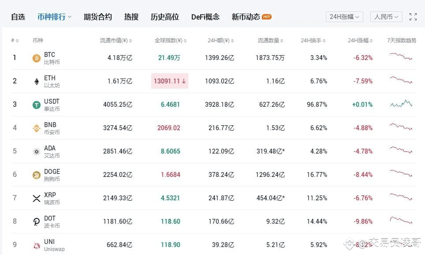Open the 人民币 currency dropdown
The width and height of the screenshot is (425, 255).
click(x=386, y=17)
